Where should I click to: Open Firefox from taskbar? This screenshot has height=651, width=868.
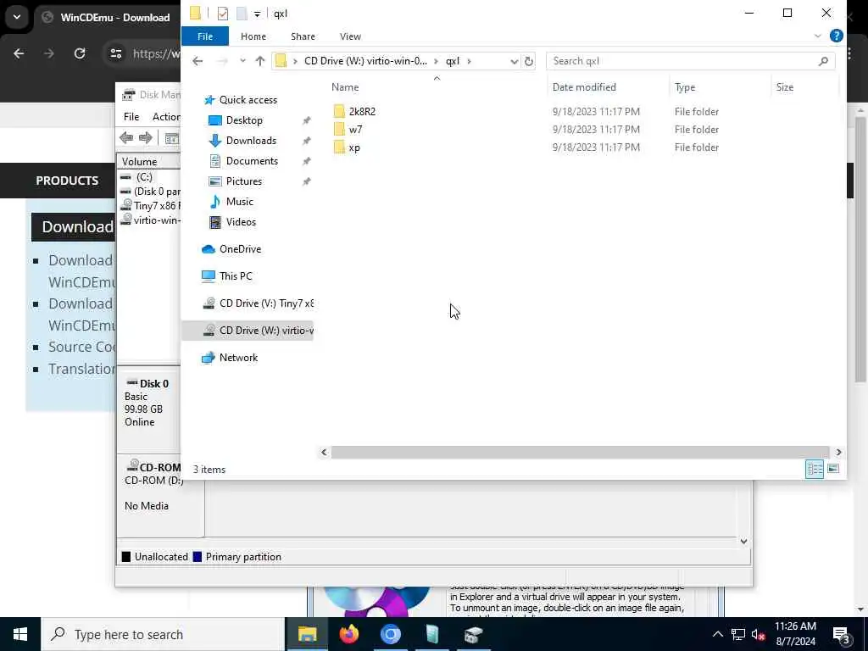(x=348, y=634)
